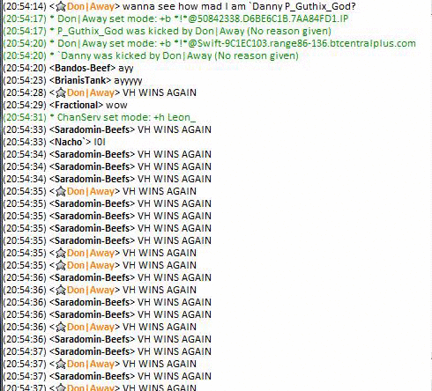
Task: Click 'Leon_' in the ChanServ mode line
Action: [182, 117]
